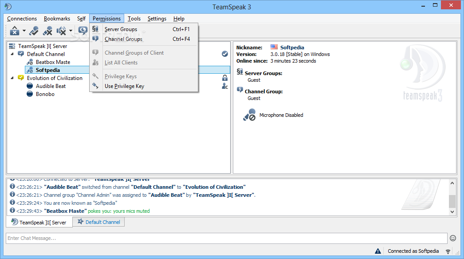
Task: Open the Self menu
Action: (x=81, y=18)
